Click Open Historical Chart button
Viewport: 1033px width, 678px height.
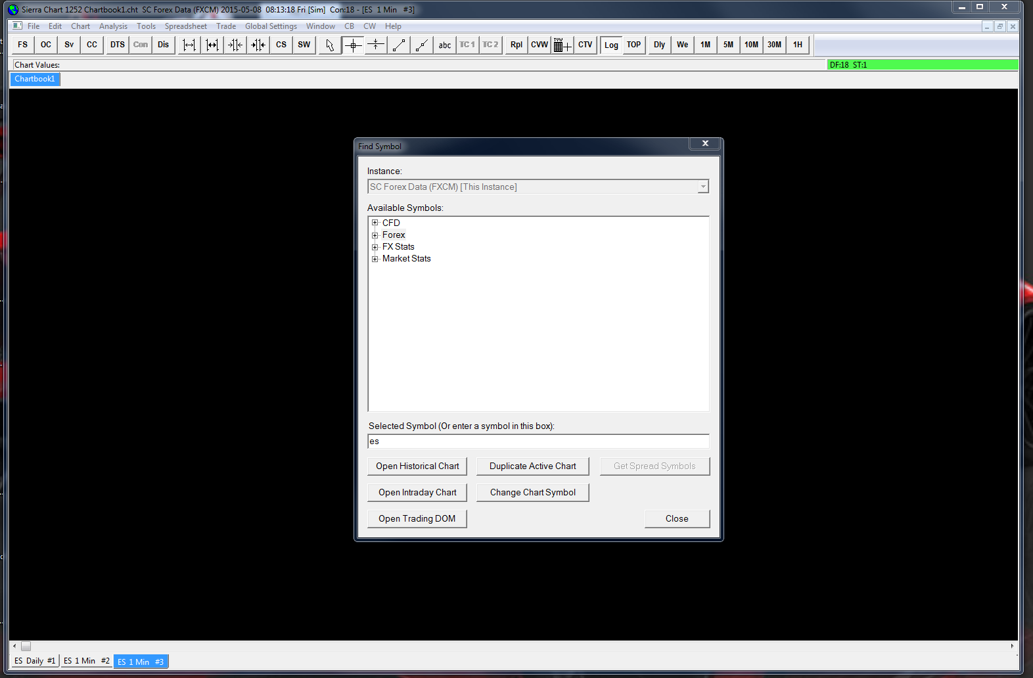[417, 466]
